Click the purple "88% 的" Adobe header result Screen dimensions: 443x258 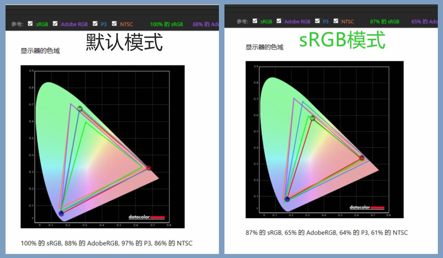pyautogui.click(x=206, y=24)
